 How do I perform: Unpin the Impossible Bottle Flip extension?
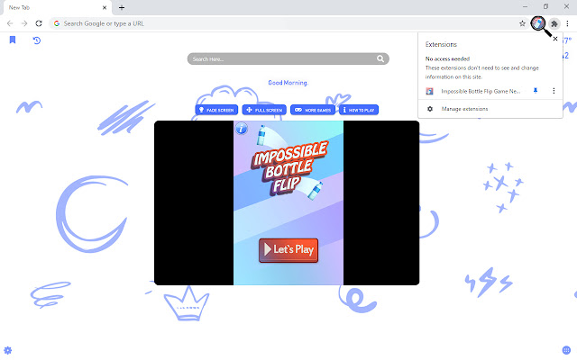click(536, 91)
